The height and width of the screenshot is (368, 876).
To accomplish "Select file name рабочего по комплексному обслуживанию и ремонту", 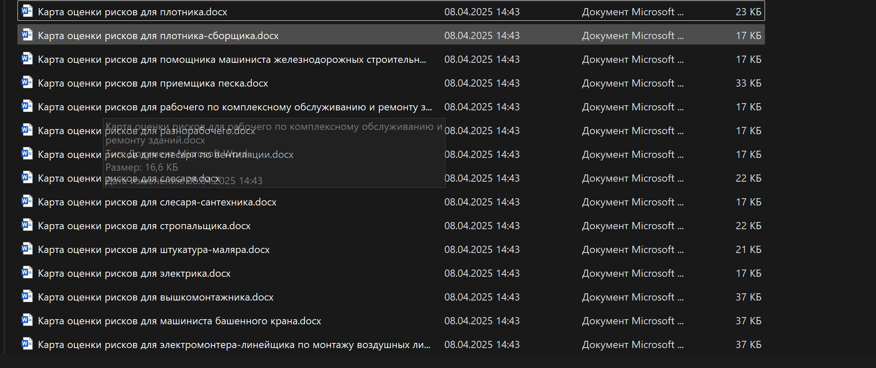I will pos(235,107).
